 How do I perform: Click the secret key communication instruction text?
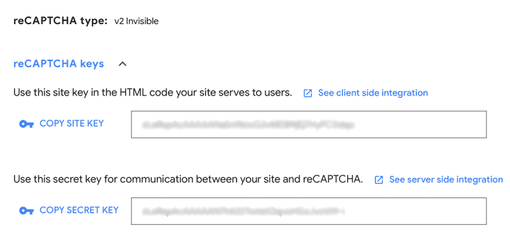(188, 180)
